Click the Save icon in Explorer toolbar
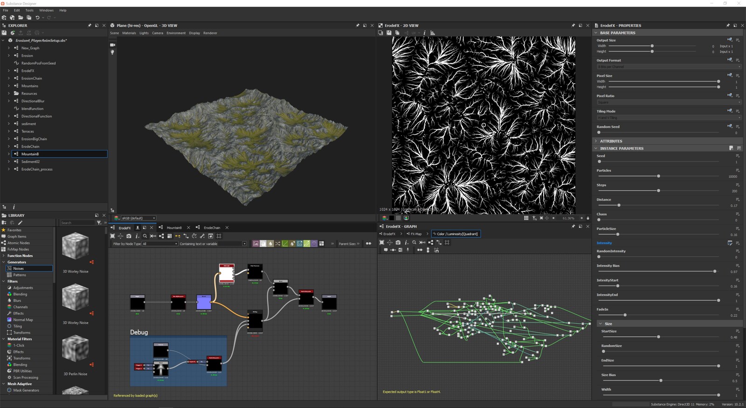 pos(4,33)
